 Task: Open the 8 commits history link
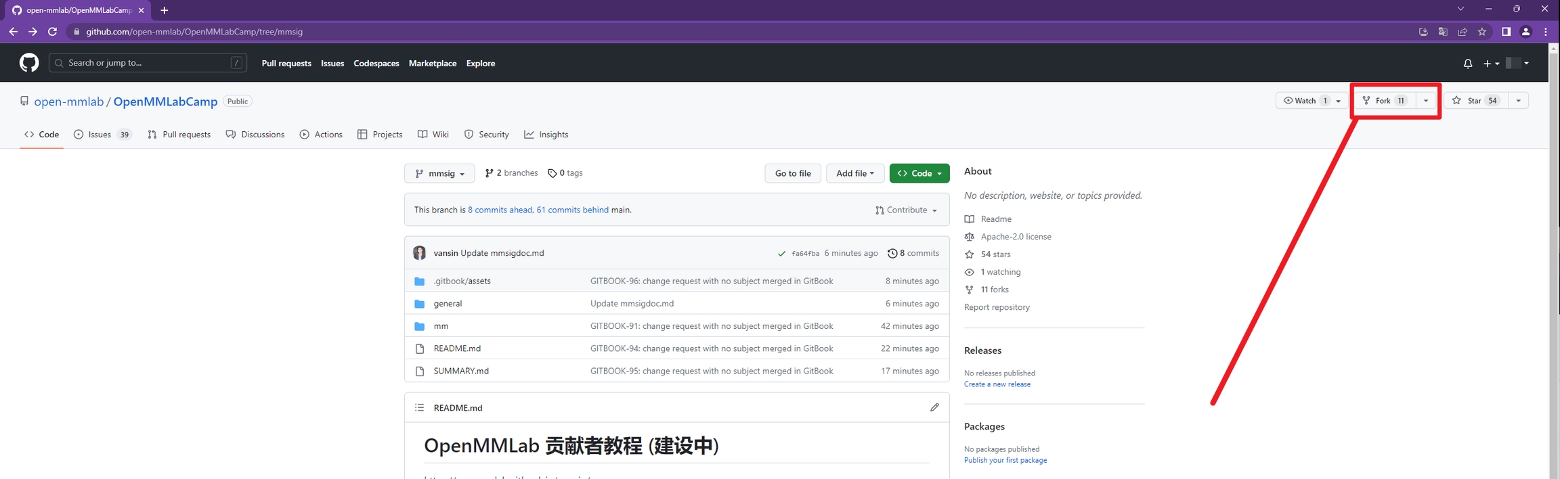click(x=913, y=253)
